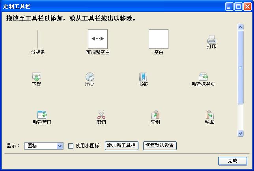Click the Cut (剪切) scissors icon
254x171 pixels.
click(x=101, y=115)
